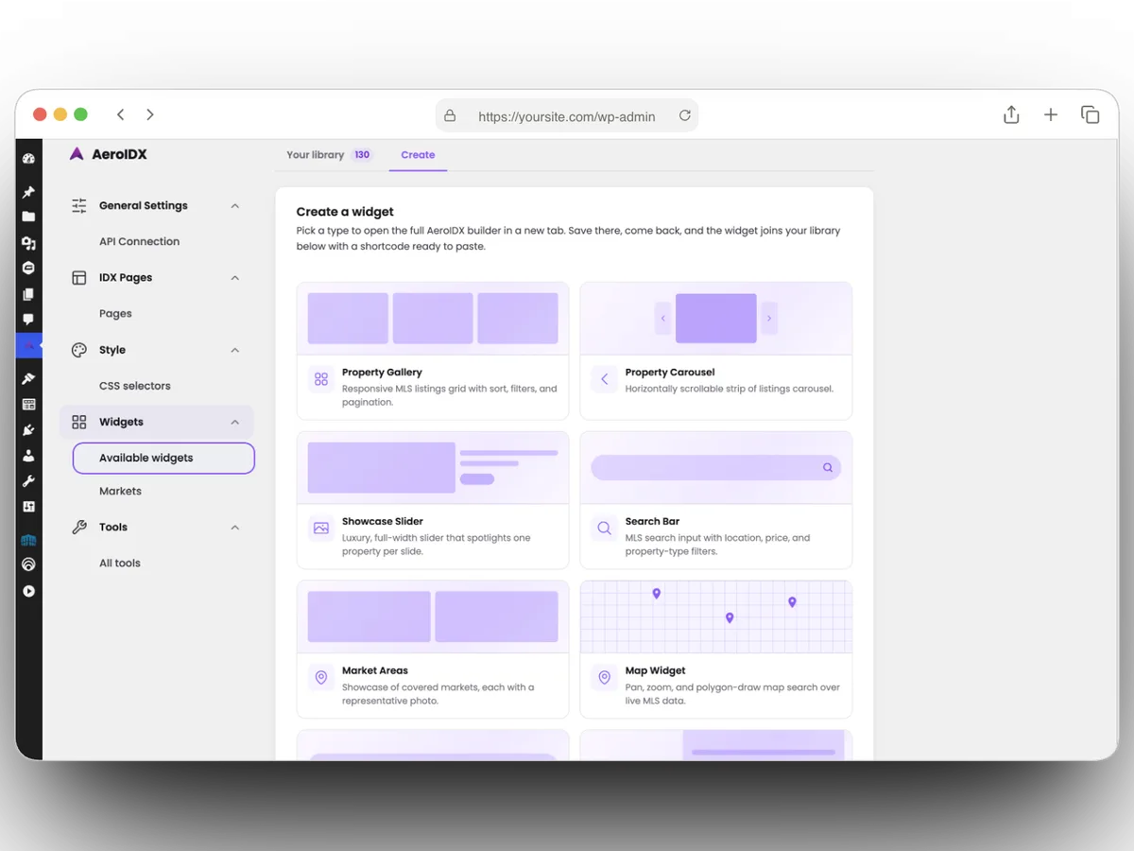The width and height of the screenshot is (1134, 851).
Task: Click the Search Bar preview thumbnail
Action: click(x=716, y=467)
